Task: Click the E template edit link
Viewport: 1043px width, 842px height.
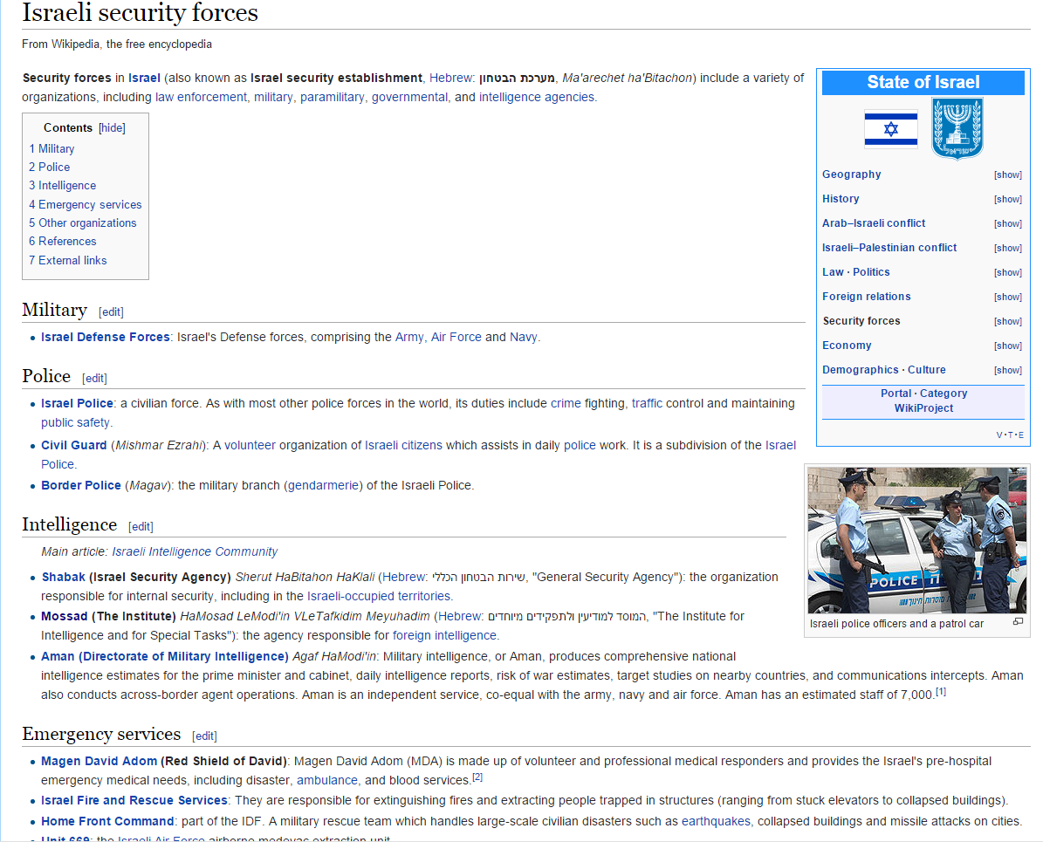Action: [x=1021, y=435]
